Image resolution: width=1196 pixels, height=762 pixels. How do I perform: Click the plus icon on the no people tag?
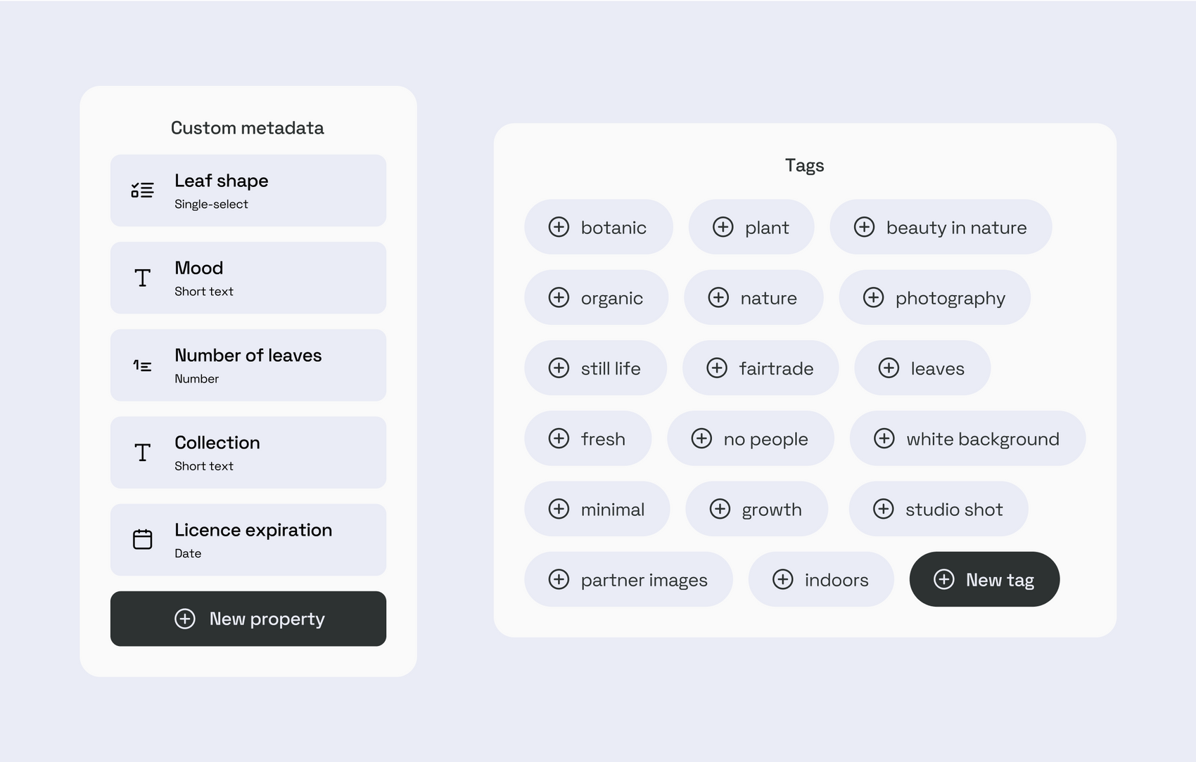(701, 439)
